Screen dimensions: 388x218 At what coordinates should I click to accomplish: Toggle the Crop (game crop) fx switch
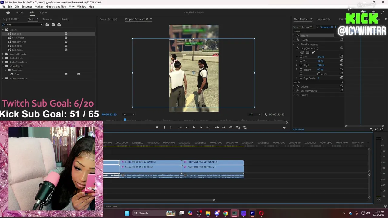click(x=298, y=48)
